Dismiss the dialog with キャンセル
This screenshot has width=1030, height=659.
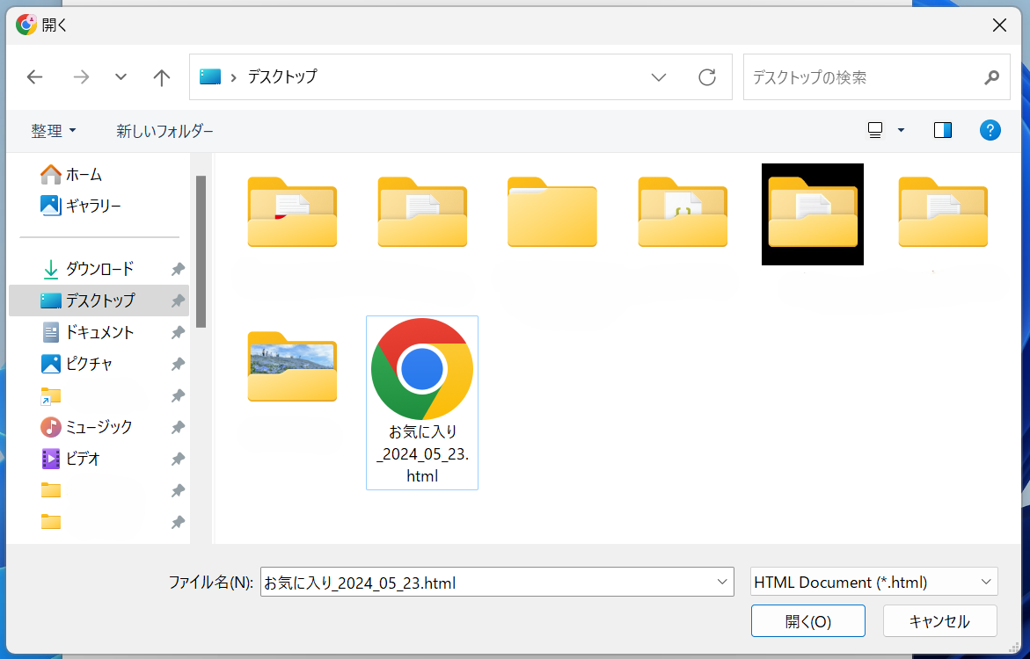tap(939, 621)
